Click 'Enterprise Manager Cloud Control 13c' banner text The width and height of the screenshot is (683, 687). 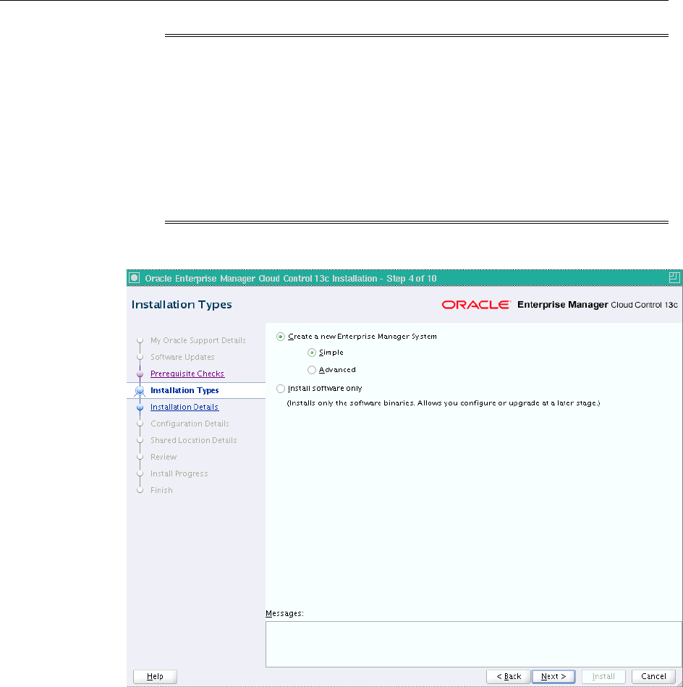(597, 305)
